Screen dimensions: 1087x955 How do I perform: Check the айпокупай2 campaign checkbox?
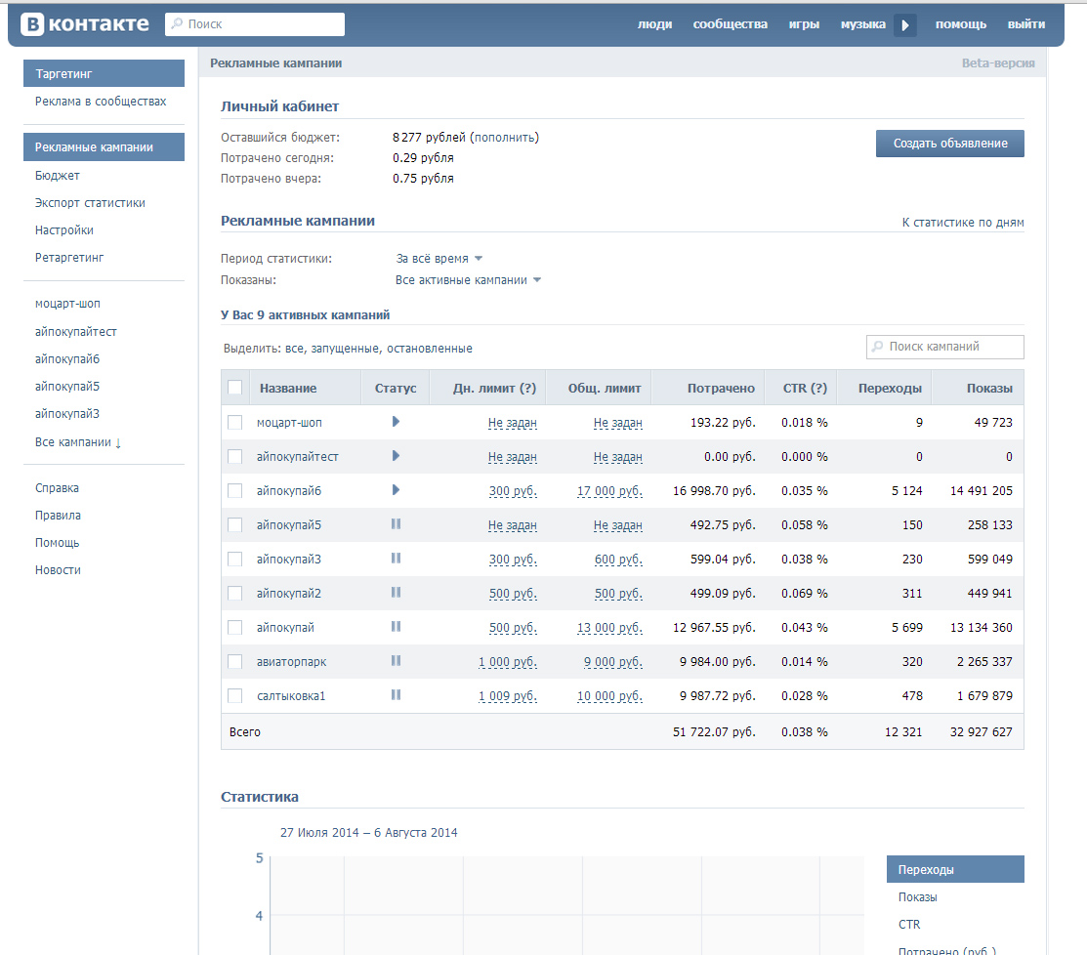point(235,594)
